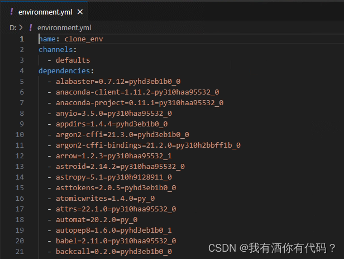Viewport: 344px width, 259px height.
Task: Place cursor on 'name' key
Action: click(47, 39)
